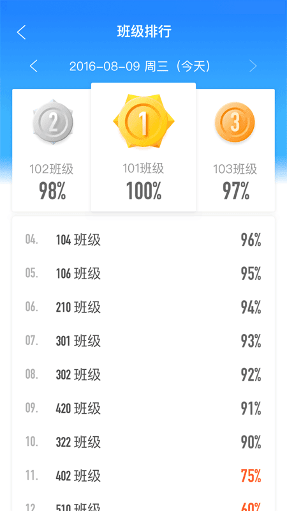The width and height of the screenshot is (287, 511).
Task: Select the 420 班级 row
Action: point(143,408)
